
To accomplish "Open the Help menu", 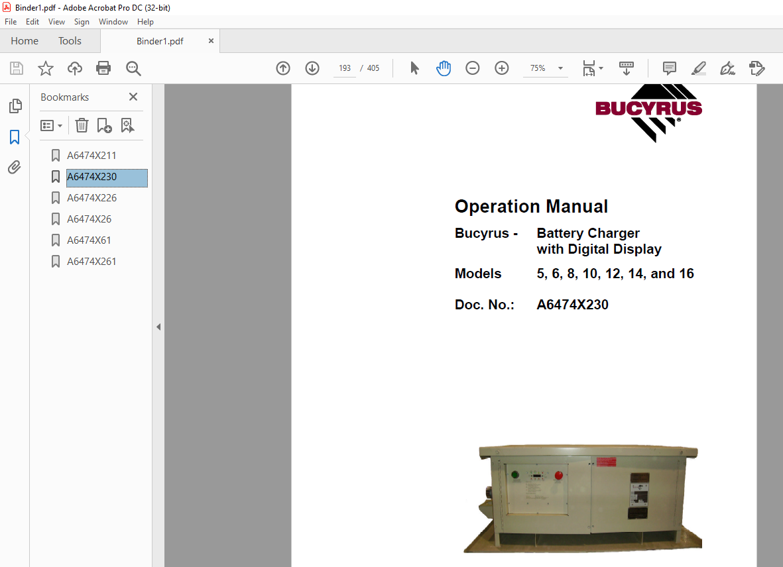I will click(145, 22).
